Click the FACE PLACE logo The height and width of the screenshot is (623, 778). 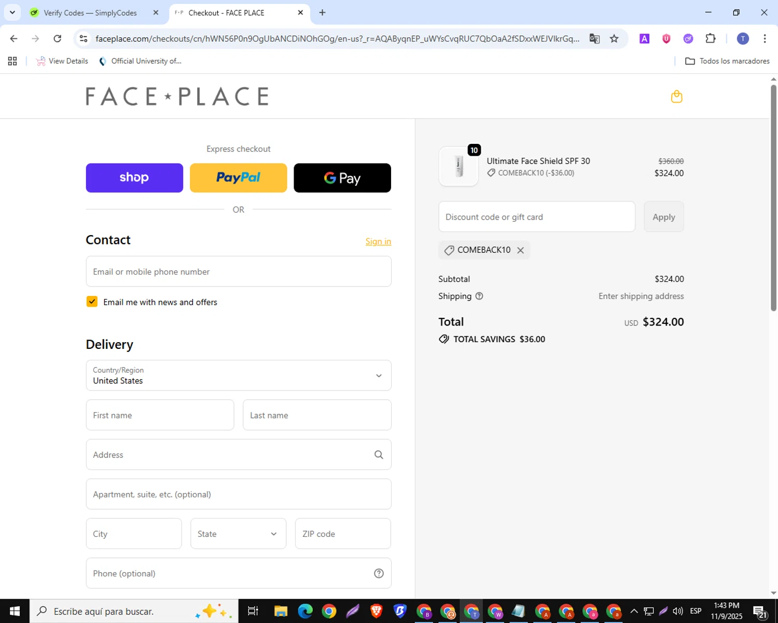click(177, 97)
